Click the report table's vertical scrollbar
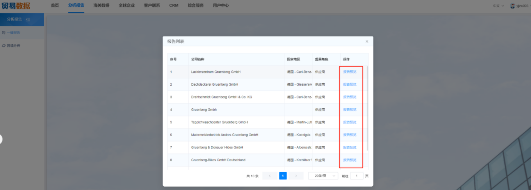 (x=367, y=108)
